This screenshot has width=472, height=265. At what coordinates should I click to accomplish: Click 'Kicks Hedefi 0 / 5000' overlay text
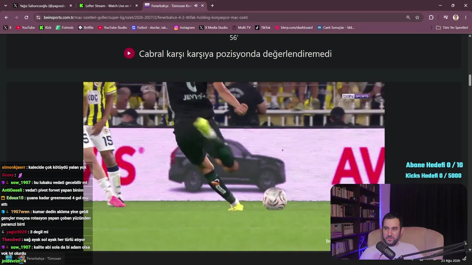click(433, 176)
